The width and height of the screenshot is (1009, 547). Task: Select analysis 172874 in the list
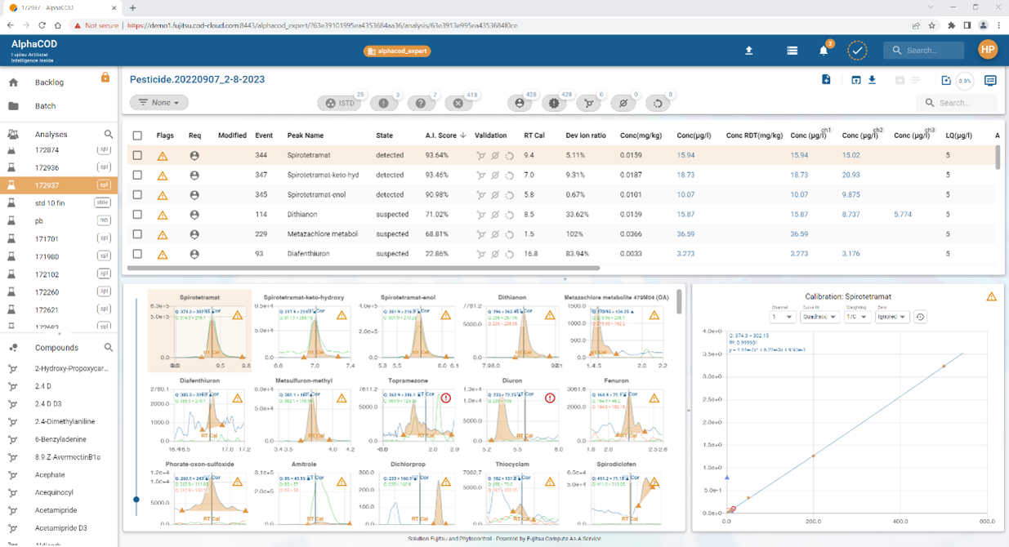(x=47, y=150)
